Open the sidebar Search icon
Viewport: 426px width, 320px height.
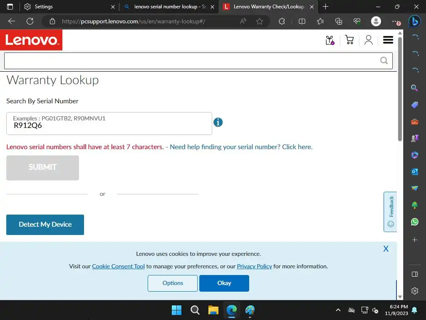tap(415, 88)
